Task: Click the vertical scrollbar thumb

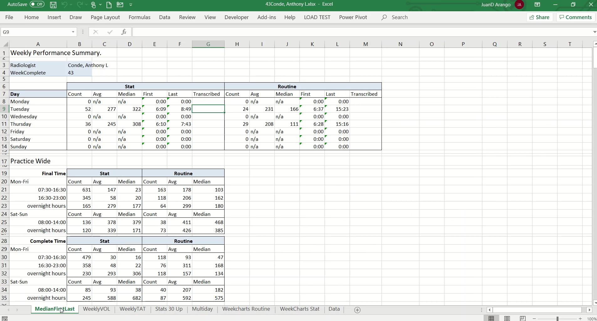Action: (595, 58)
